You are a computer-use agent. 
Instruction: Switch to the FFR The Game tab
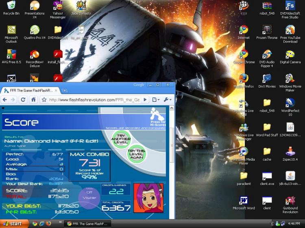(x=31, y=90)
